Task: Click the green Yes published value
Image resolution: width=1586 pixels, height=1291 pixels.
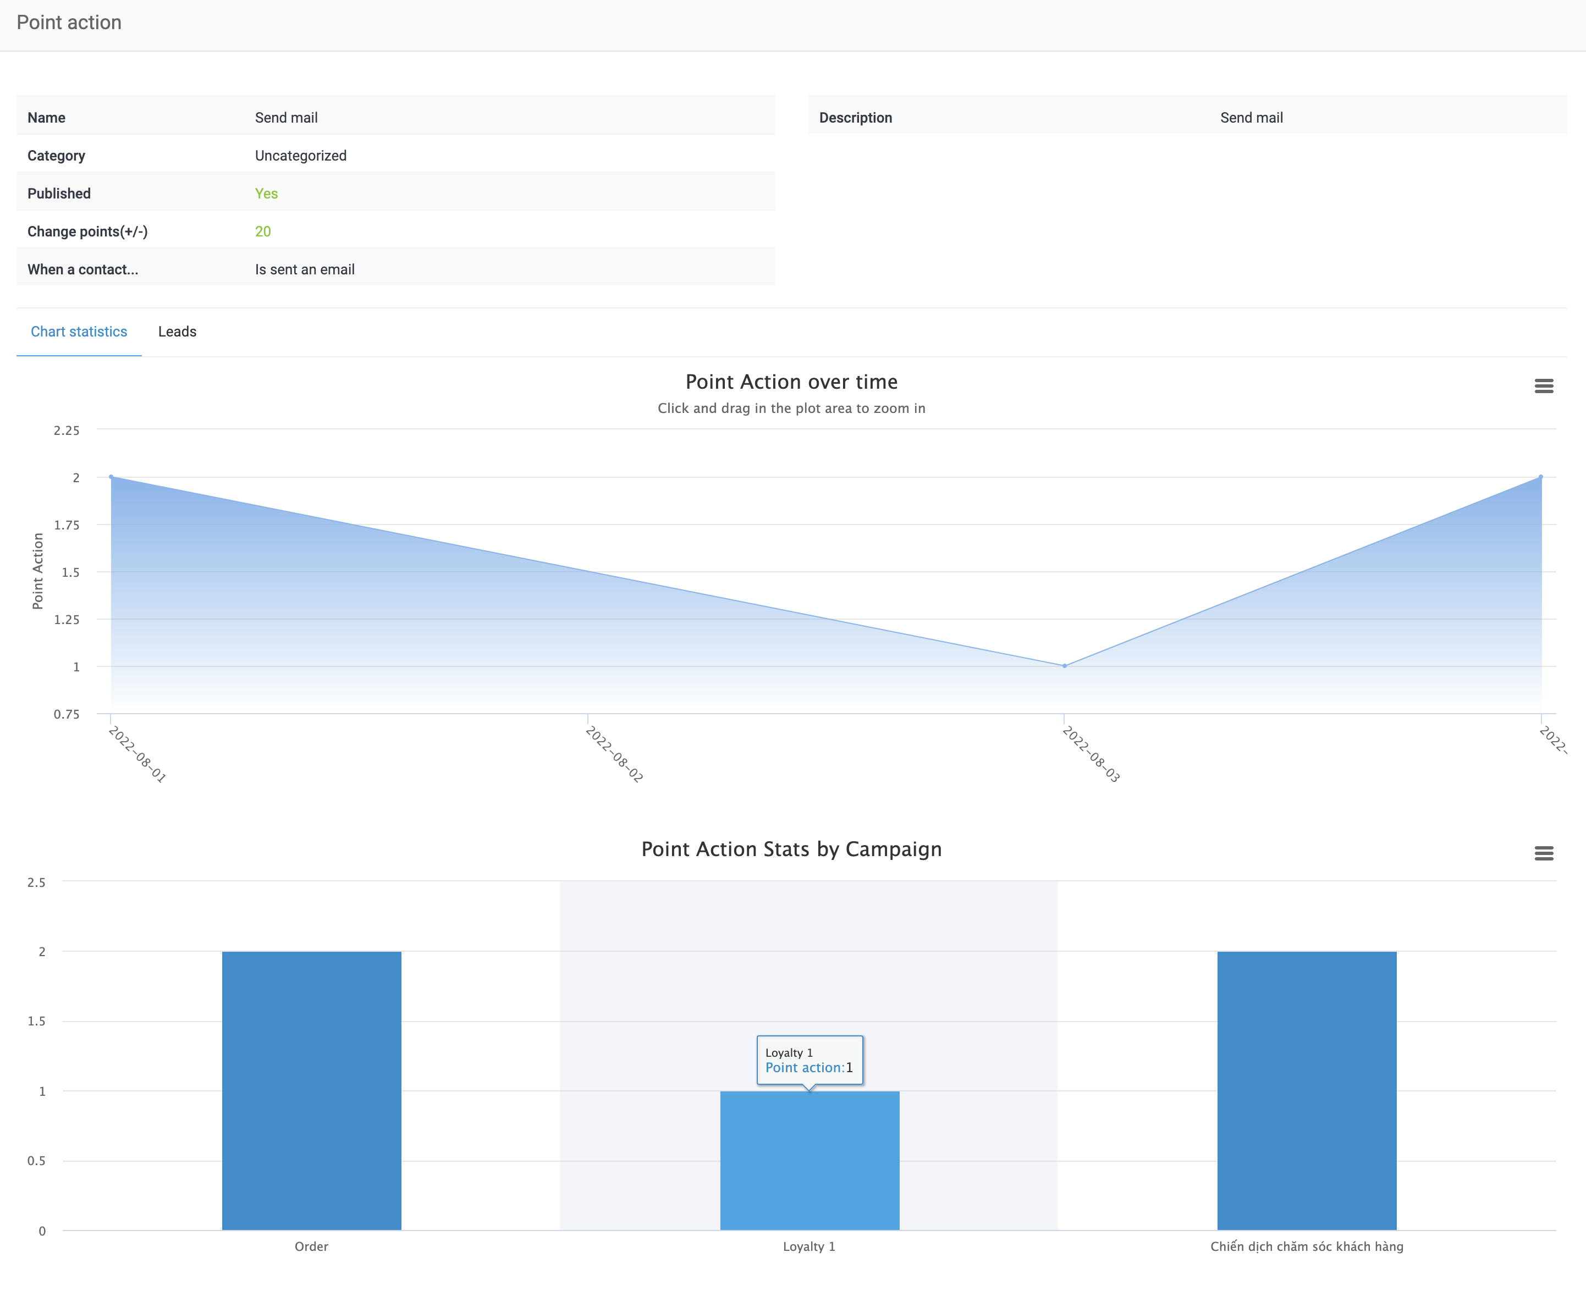Action: [266, 194]
